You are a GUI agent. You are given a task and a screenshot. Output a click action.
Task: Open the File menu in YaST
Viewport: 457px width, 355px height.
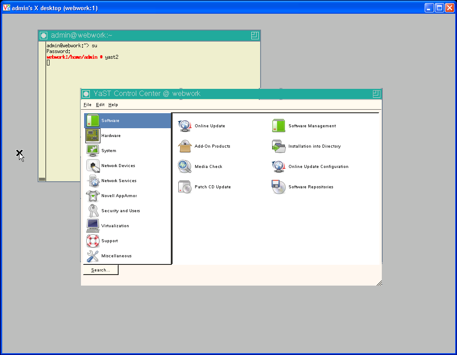click(x=88, y=105)
